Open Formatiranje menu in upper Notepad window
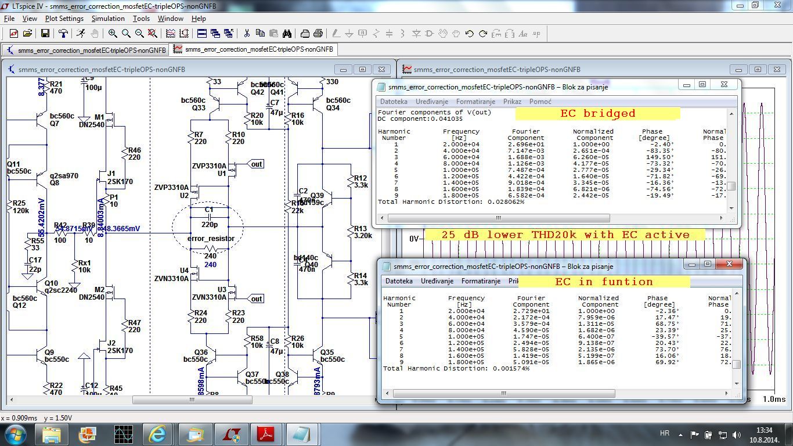Viewport: 793px width, 446px height. click(475, 102)
